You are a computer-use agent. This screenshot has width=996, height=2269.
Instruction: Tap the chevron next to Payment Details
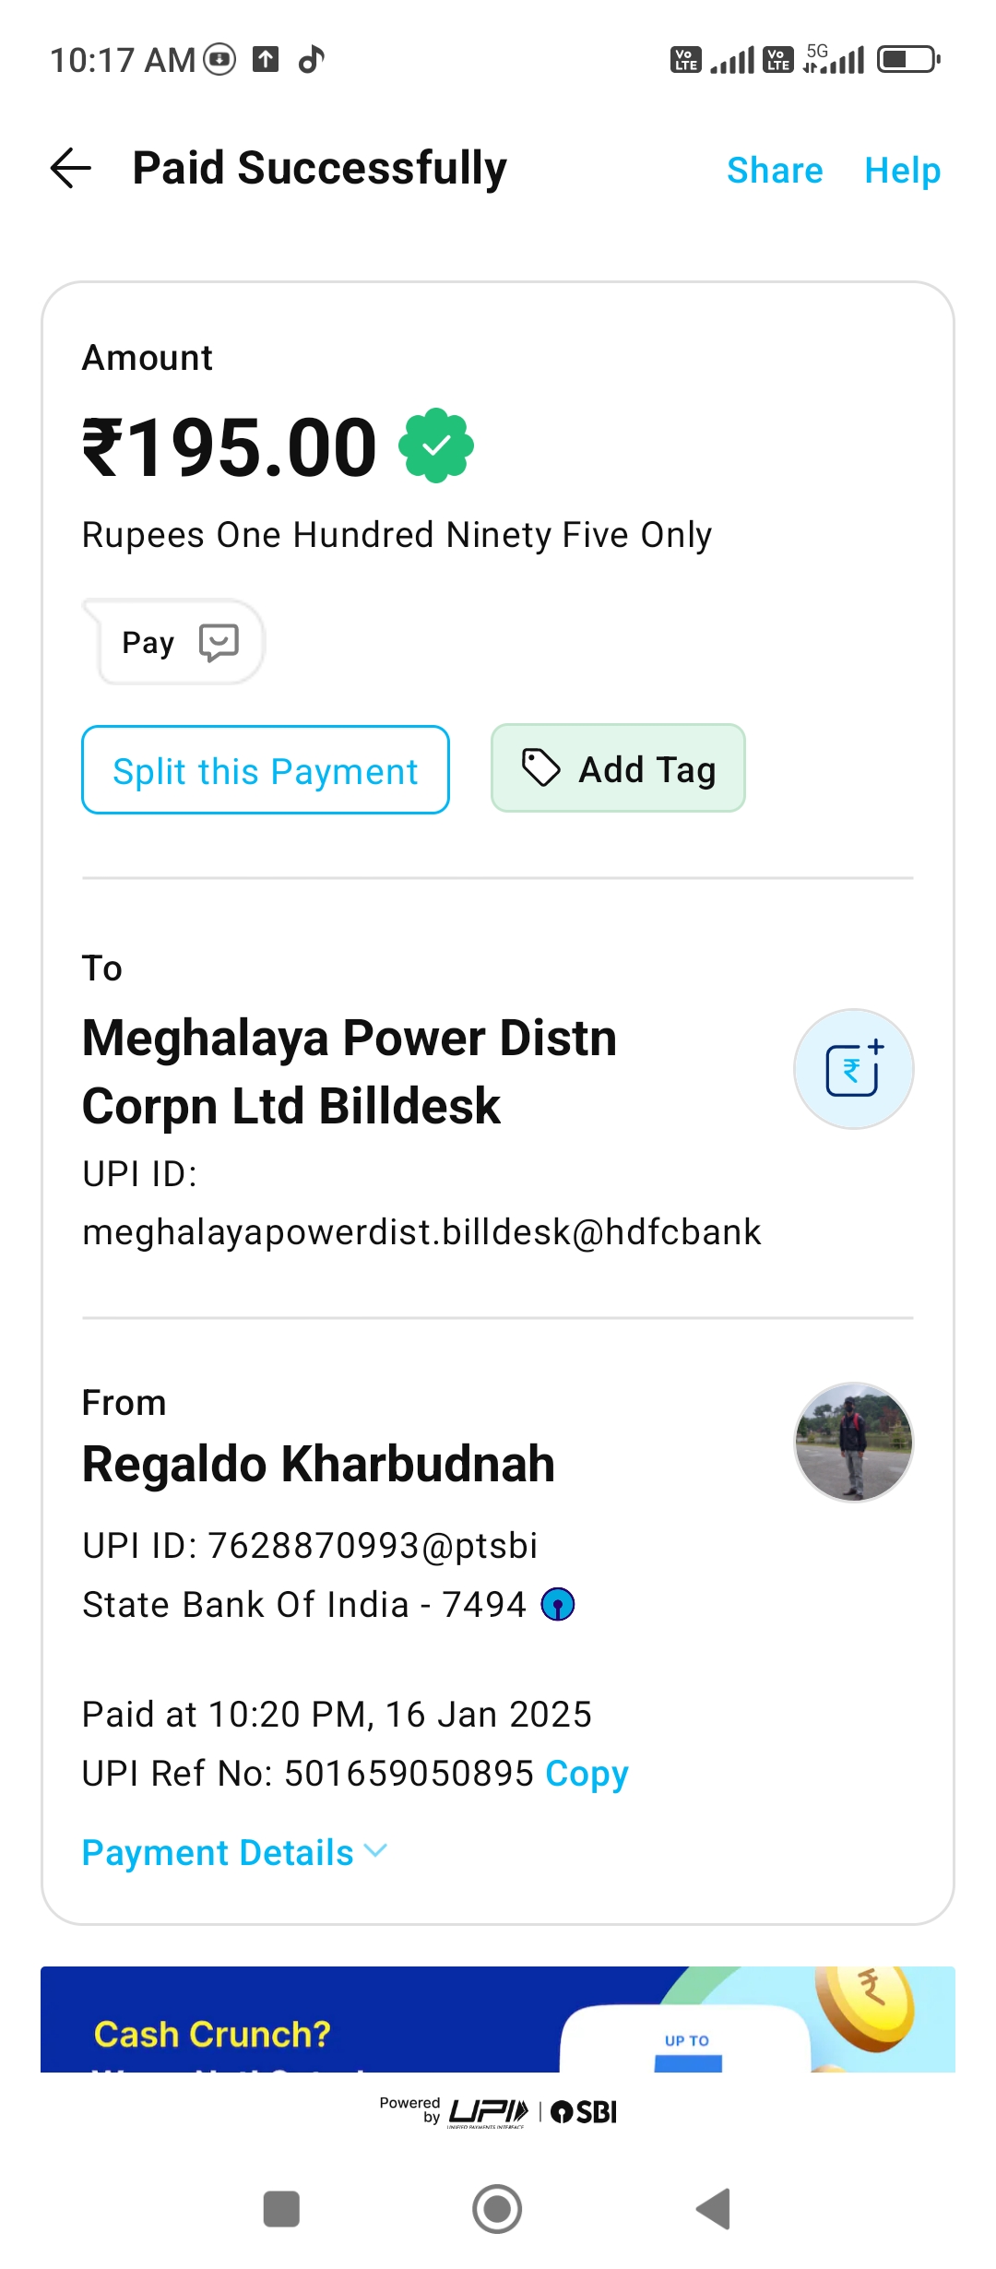(x=375, y=1851)
